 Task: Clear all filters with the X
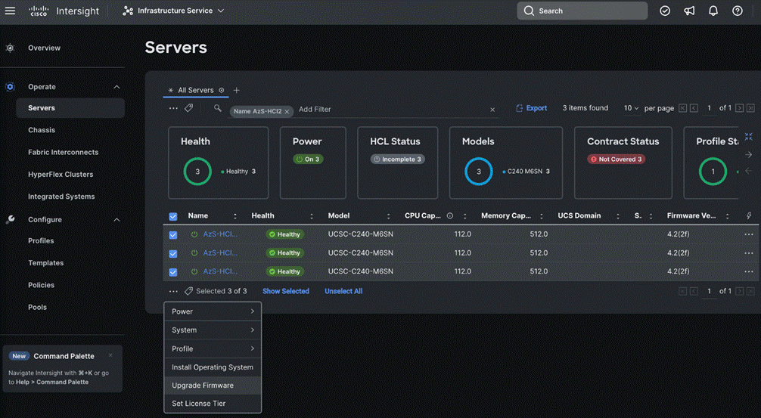492,110
